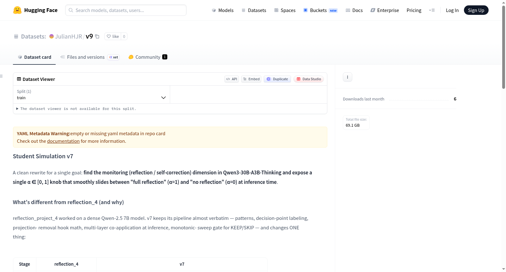Image resolution: width=506 pixels, height=272 pixels.
Task: Click the Downloads last month label
Action: click(364, 99)
